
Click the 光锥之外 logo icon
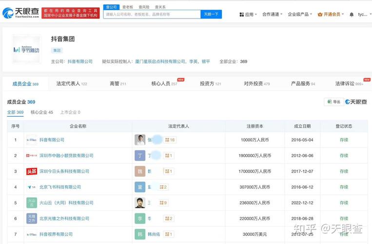[x=32, y=218]
